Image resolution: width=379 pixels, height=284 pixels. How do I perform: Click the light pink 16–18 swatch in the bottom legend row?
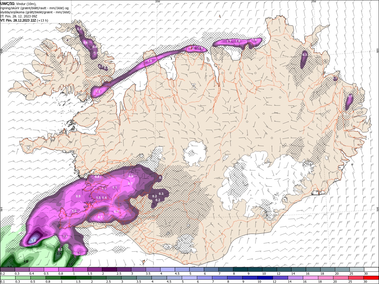(x=310, y=278)
